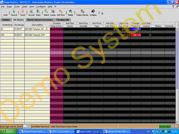Click the Bid Size column header
179x134 pixels.
[70, 23]
